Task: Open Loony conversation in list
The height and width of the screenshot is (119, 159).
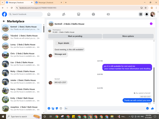Action: 21,46
